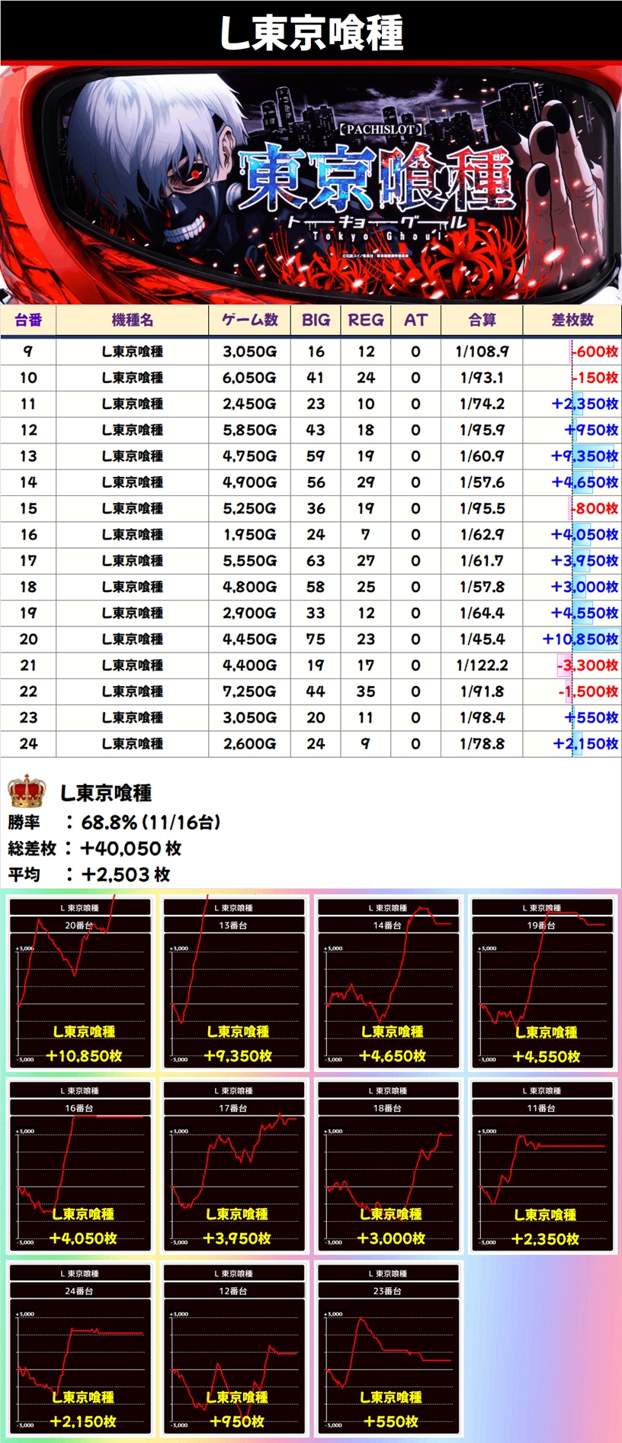
Task: Open the 13番台 graph showing +9,350枚
Action: coord(234,983)
